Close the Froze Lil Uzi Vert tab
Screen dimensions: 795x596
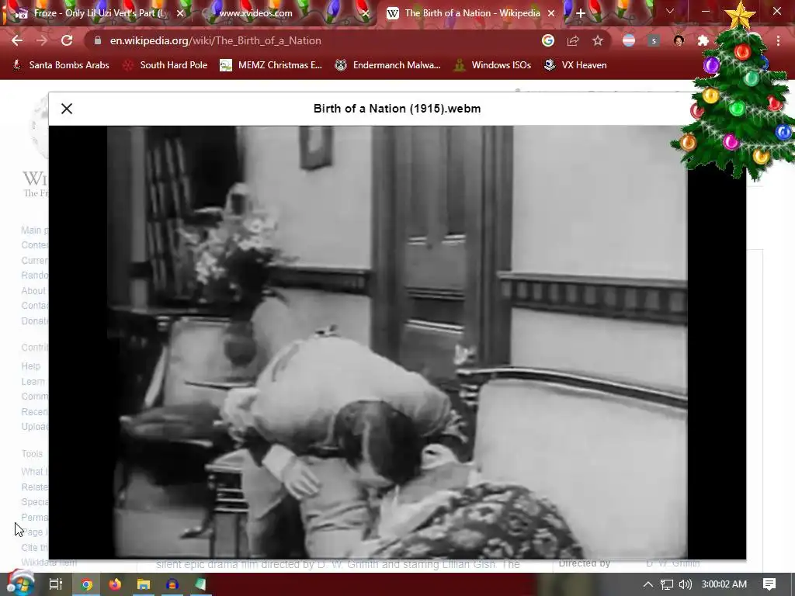point(180,13)
